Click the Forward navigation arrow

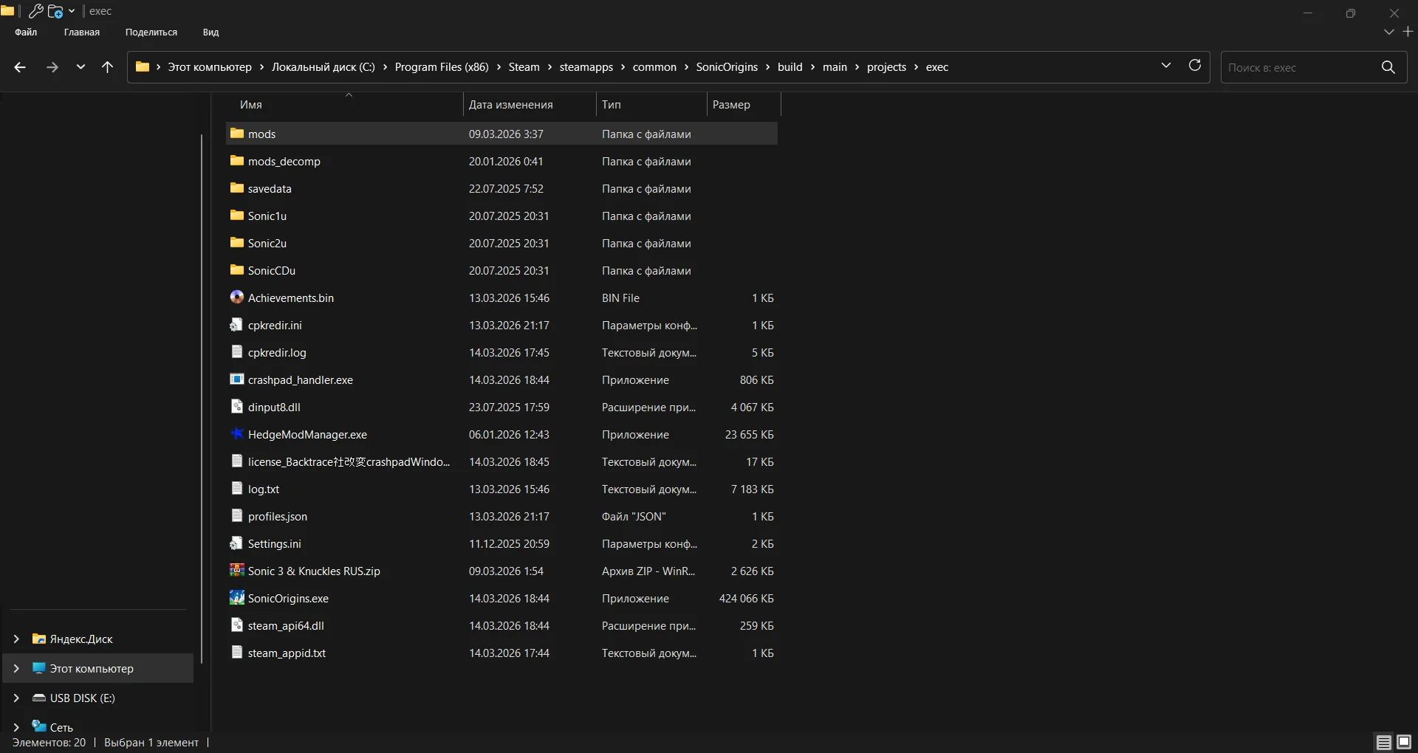(x=52, y=67)
